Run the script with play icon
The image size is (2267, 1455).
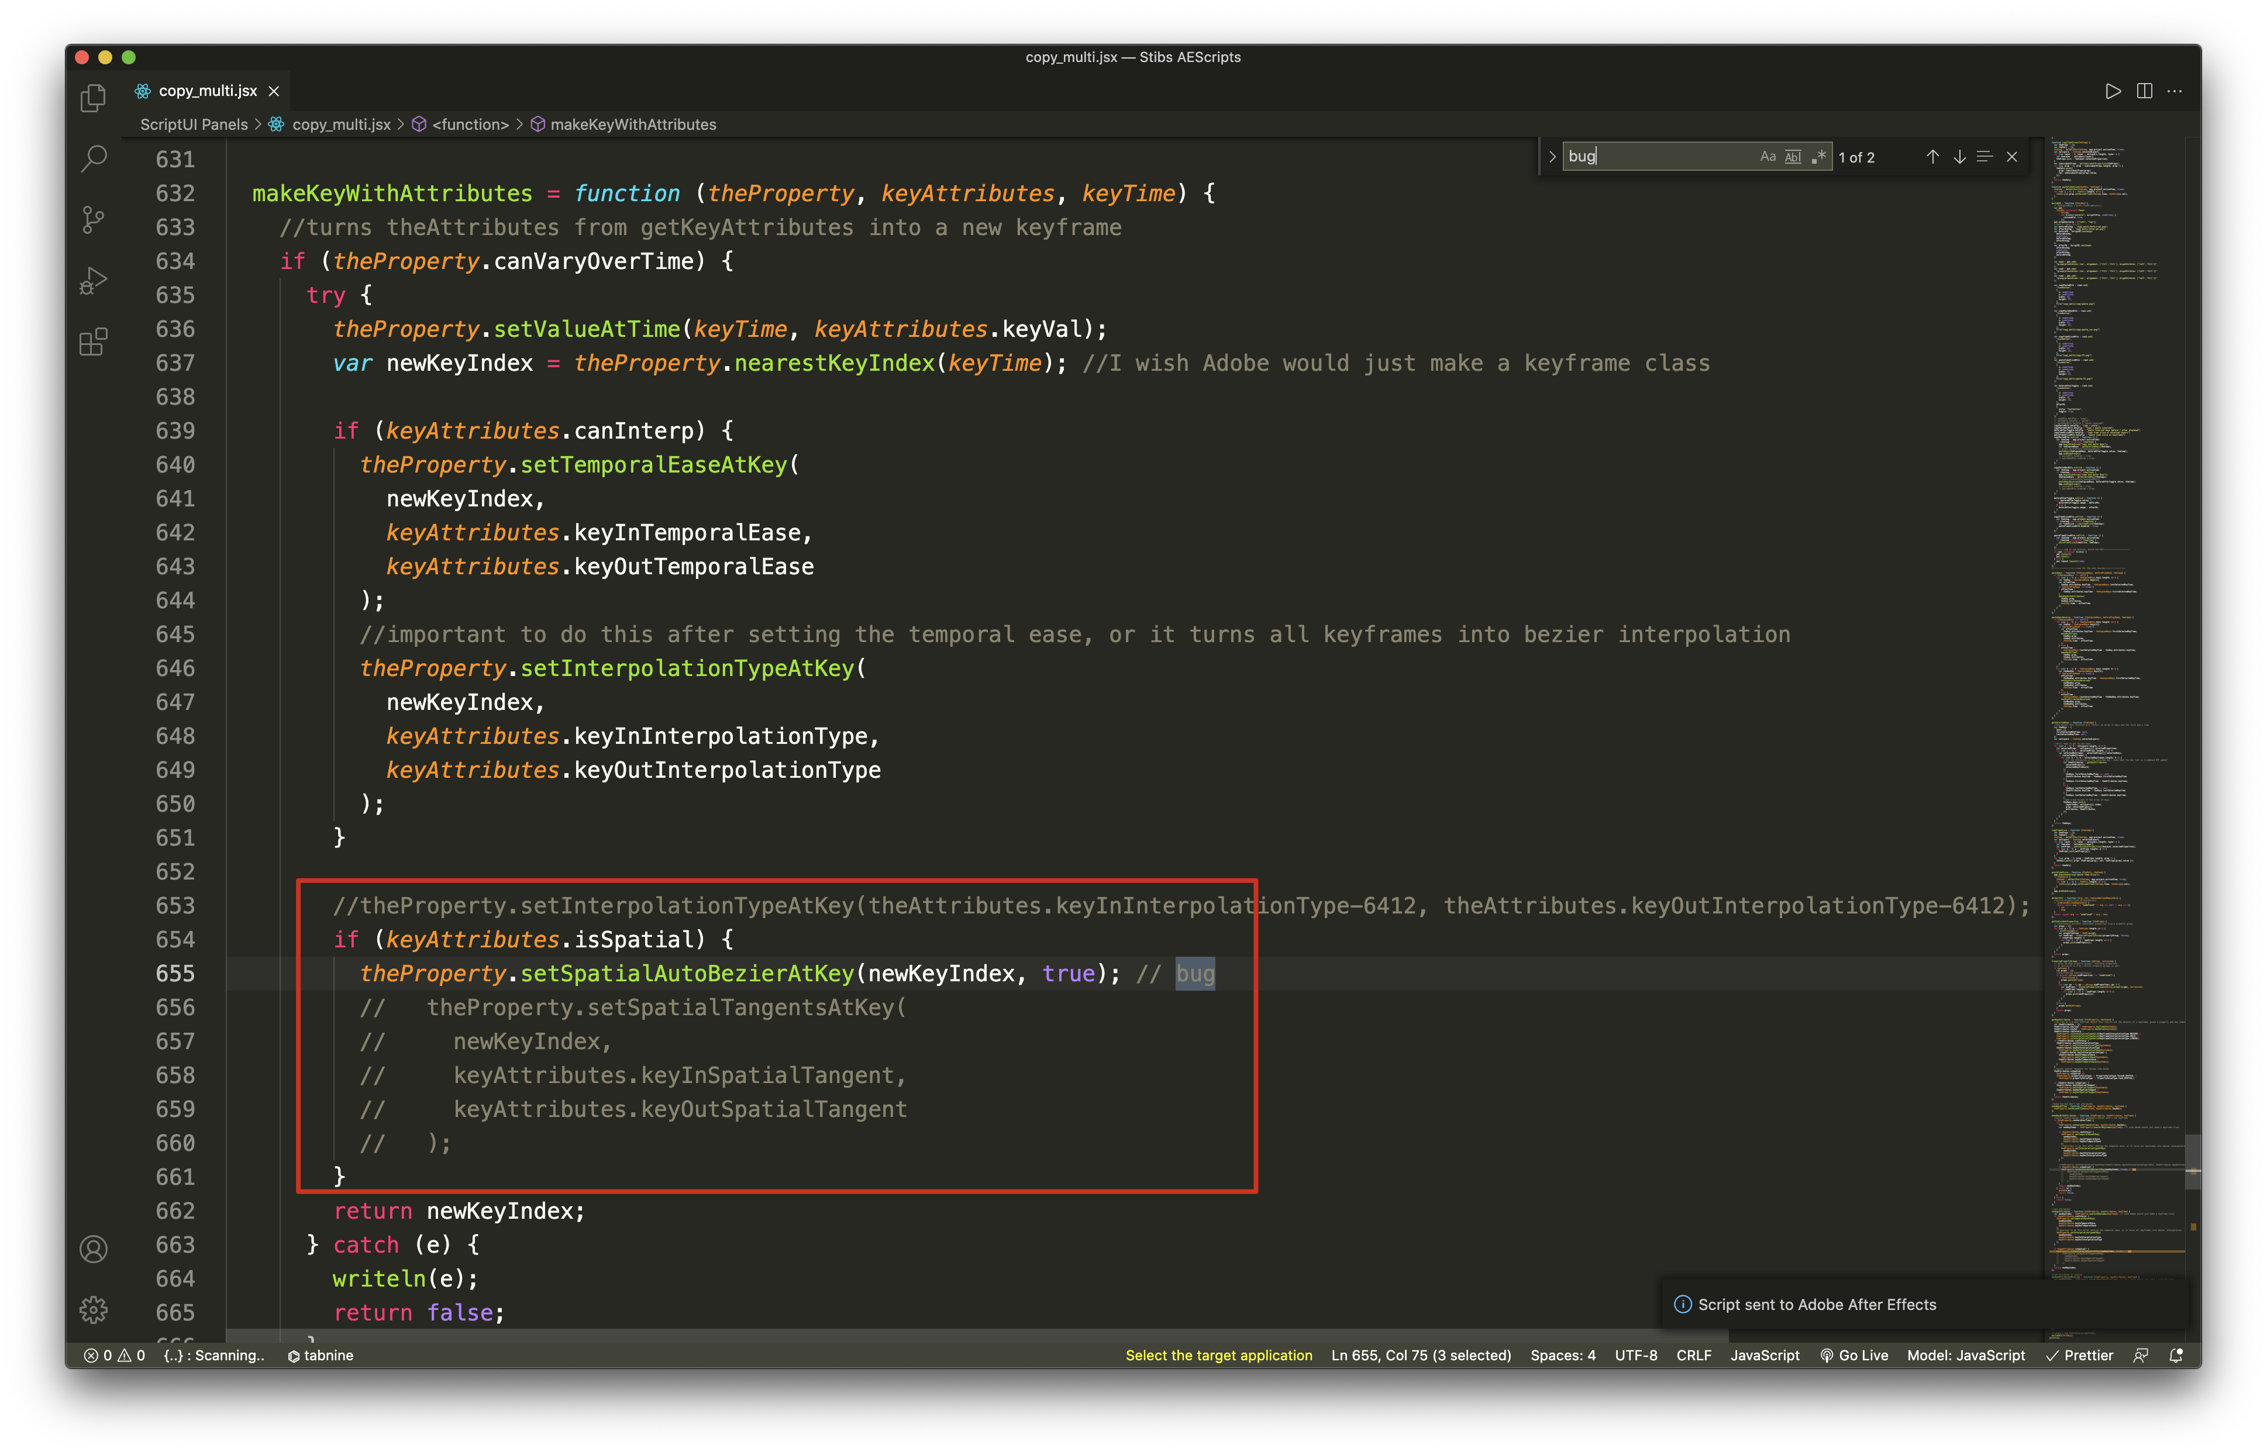2112,91
